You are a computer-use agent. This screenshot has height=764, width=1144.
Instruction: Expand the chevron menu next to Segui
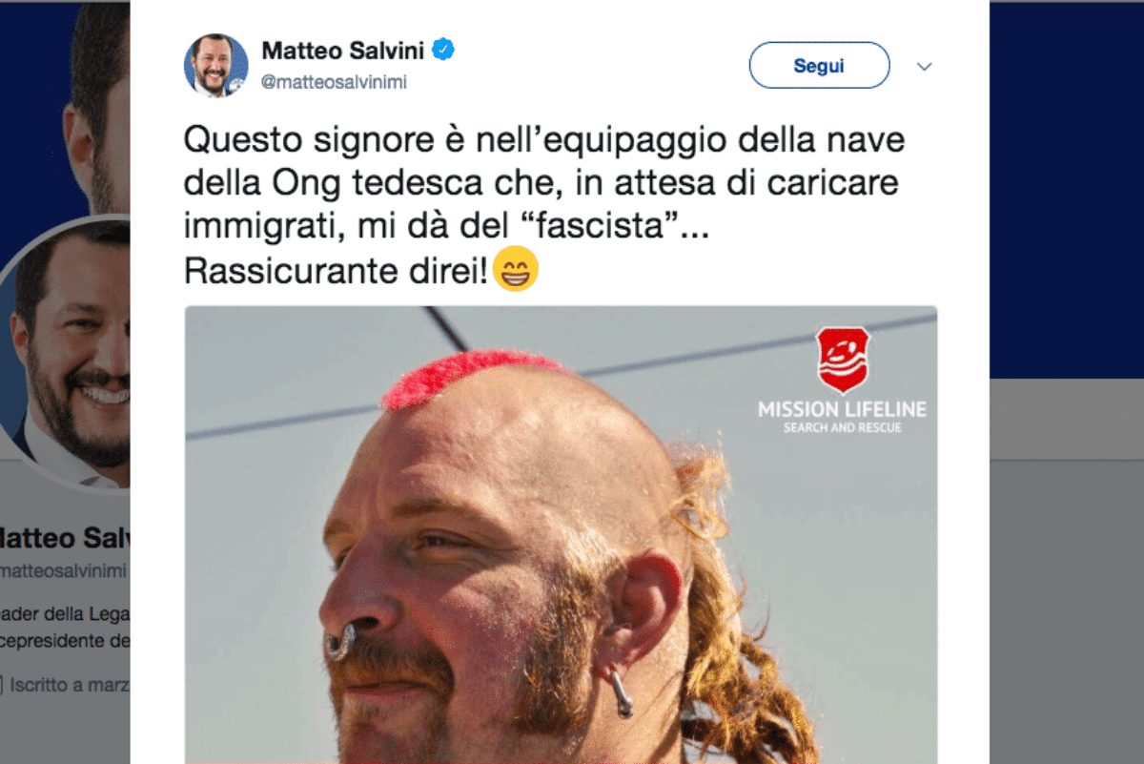tap(924, 67)
